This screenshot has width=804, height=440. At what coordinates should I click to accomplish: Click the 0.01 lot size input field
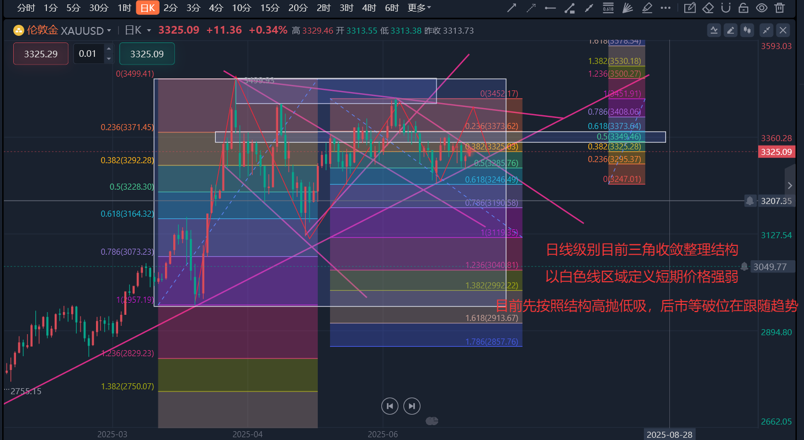tap(88, 53)
